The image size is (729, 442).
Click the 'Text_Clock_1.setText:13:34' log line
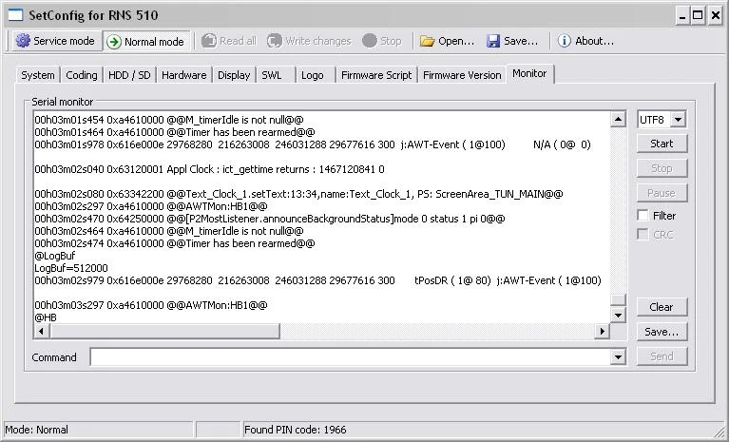[298, 194]
